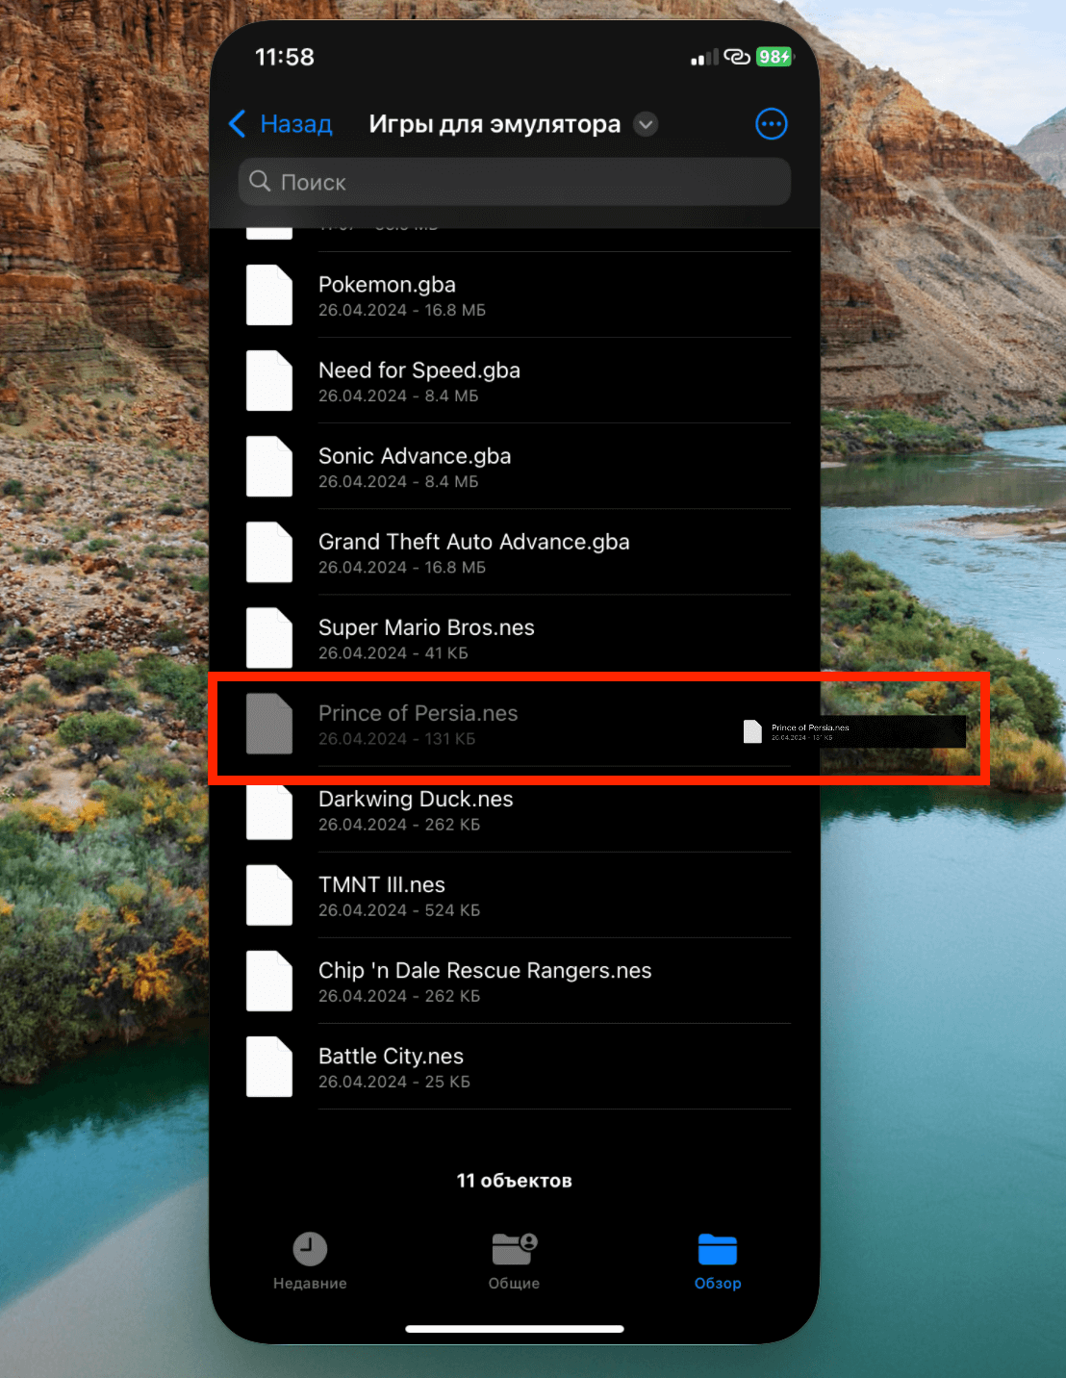Tap the blue back chevron icon

(x=237, y=124)
